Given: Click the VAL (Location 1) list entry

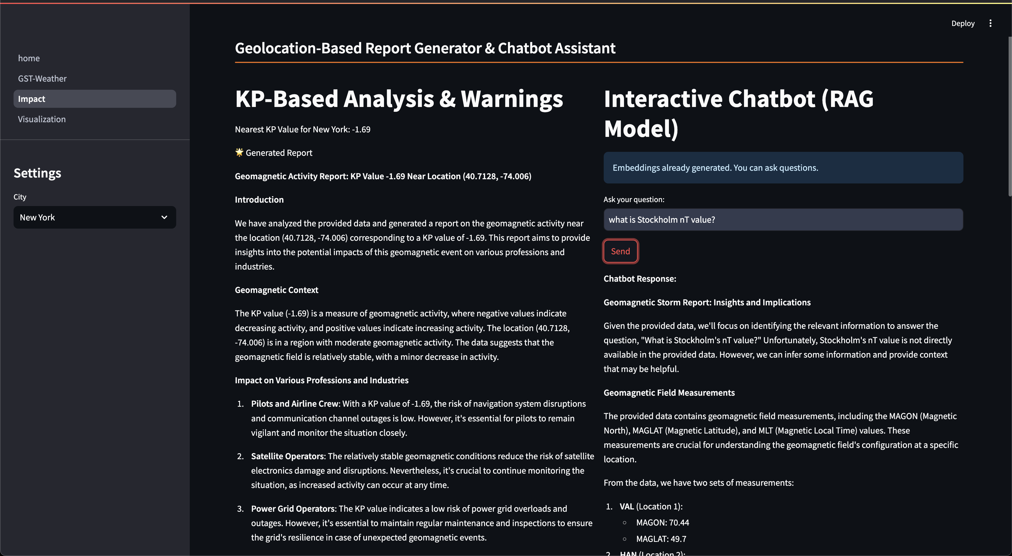Looking at the screenshot, I should click(x=651, y=507).
